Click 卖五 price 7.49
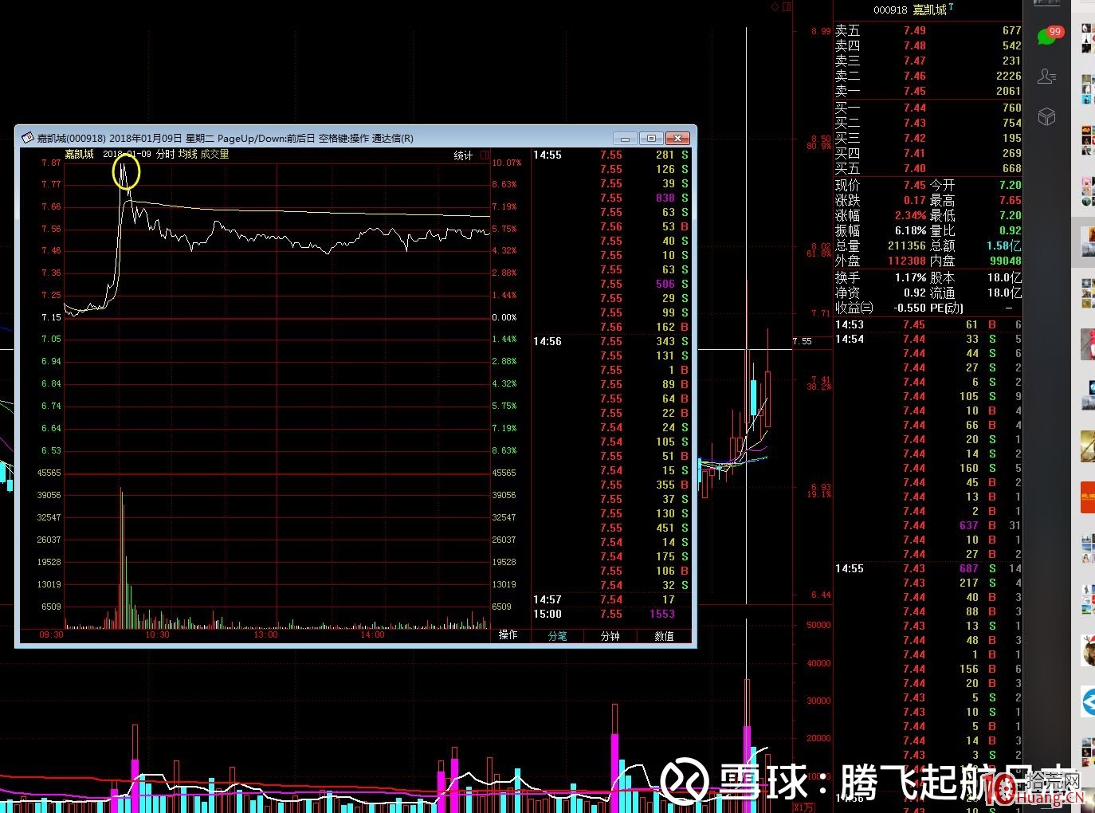The width and height of the screenshot is (1095, 813). (x=915, y=30)
